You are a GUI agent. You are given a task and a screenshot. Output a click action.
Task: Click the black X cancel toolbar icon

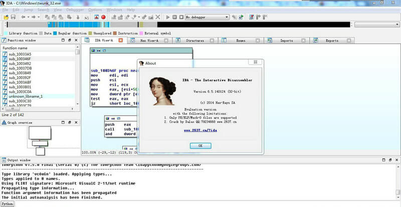click(x=158, y=17)
